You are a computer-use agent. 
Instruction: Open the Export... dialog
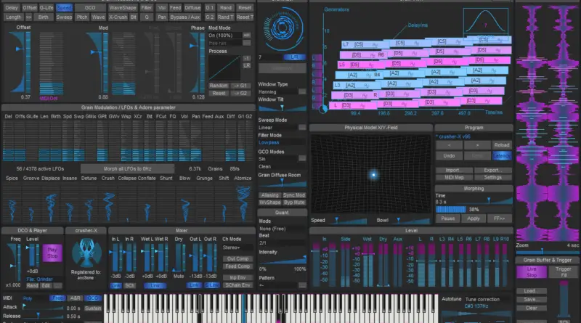click(x=492, y=171)
